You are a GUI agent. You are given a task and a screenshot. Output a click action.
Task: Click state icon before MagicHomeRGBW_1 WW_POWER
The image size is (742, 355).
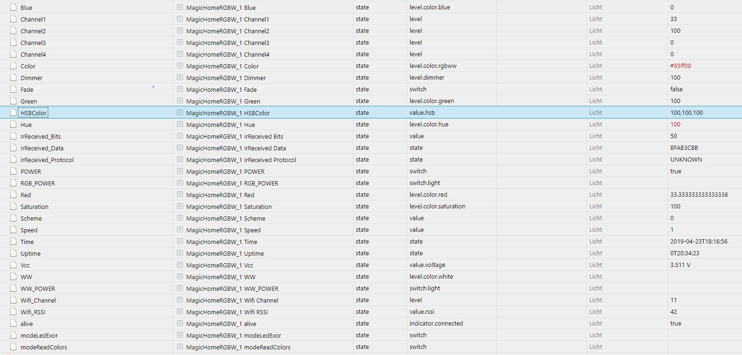tap(180, 288)
